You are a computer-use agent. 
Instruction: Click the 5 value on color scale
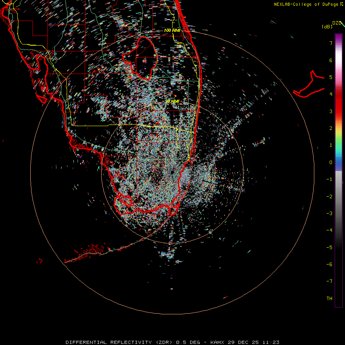coord(331,77)
